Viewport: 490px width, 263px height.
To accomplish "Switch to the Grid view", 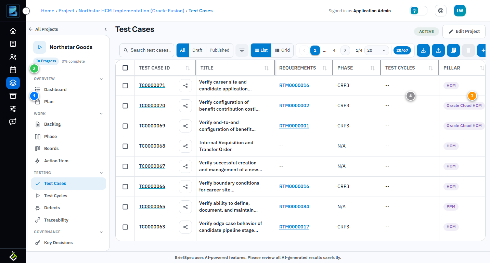I will 282,50.
